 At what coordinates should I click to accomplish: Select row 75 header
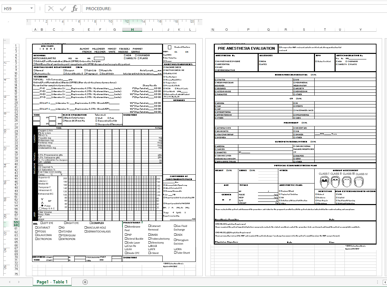click(16, 274)
